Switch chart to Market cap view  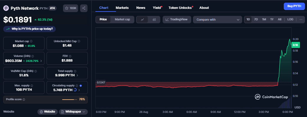[x=122, y=19]
